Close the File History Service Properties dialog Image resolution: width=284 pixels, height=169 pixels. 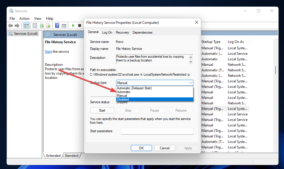[x=197, y=22]
